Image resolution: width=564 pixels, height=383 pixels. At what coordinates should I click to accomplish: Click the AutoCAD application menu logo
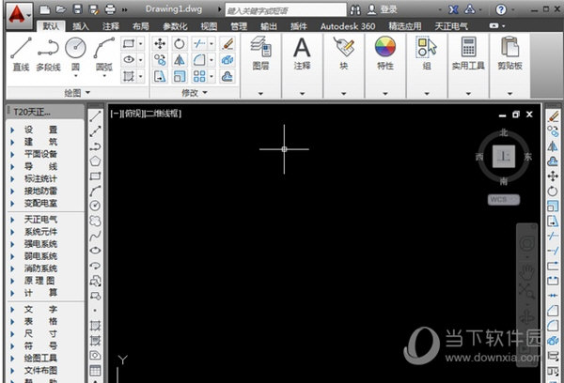(x=19, y=15)
